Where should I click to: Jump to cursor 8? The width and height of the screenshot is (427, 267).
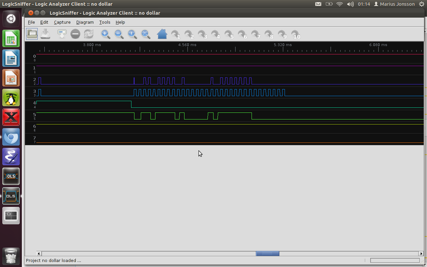269,34
